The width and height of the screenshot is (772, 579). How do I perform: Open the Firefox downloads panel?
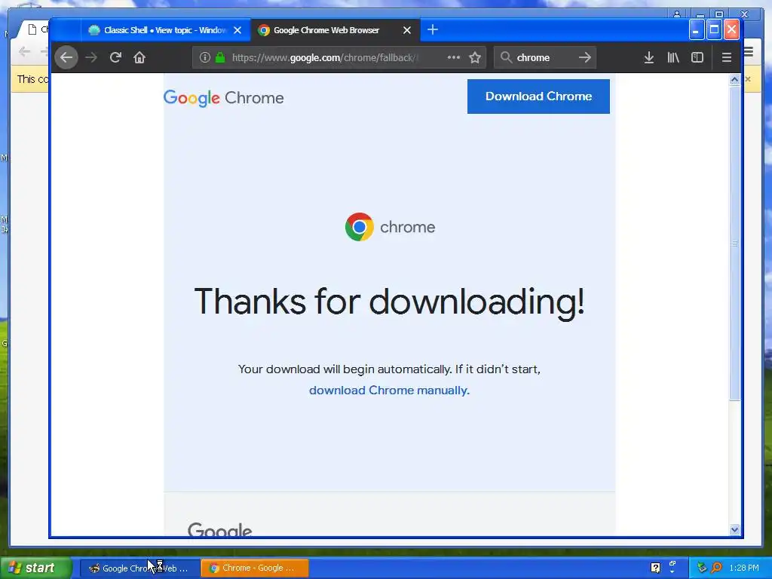pyautogui.click(x=649, y=57)
